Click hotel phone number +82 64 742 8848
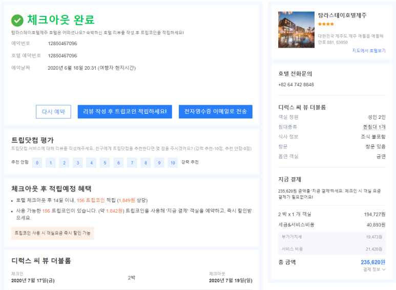The width and height of the screenshot is (396, 290). click(x=296, y=85)
